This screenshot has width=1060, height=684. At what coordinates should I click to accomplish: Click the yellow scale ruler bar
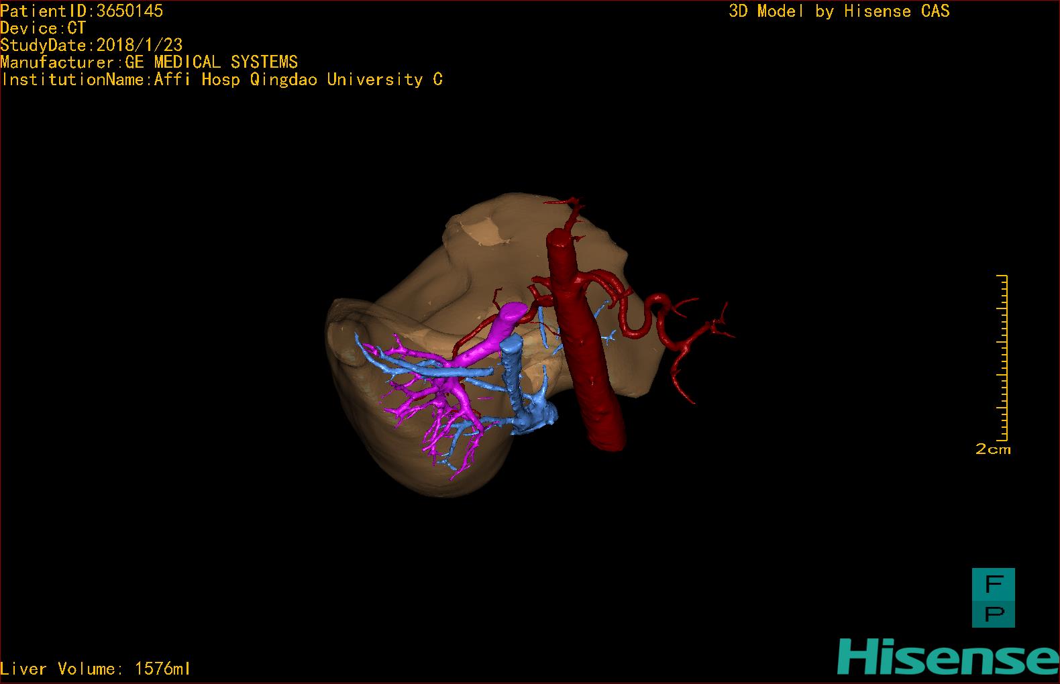click(x=1002, y=357)
